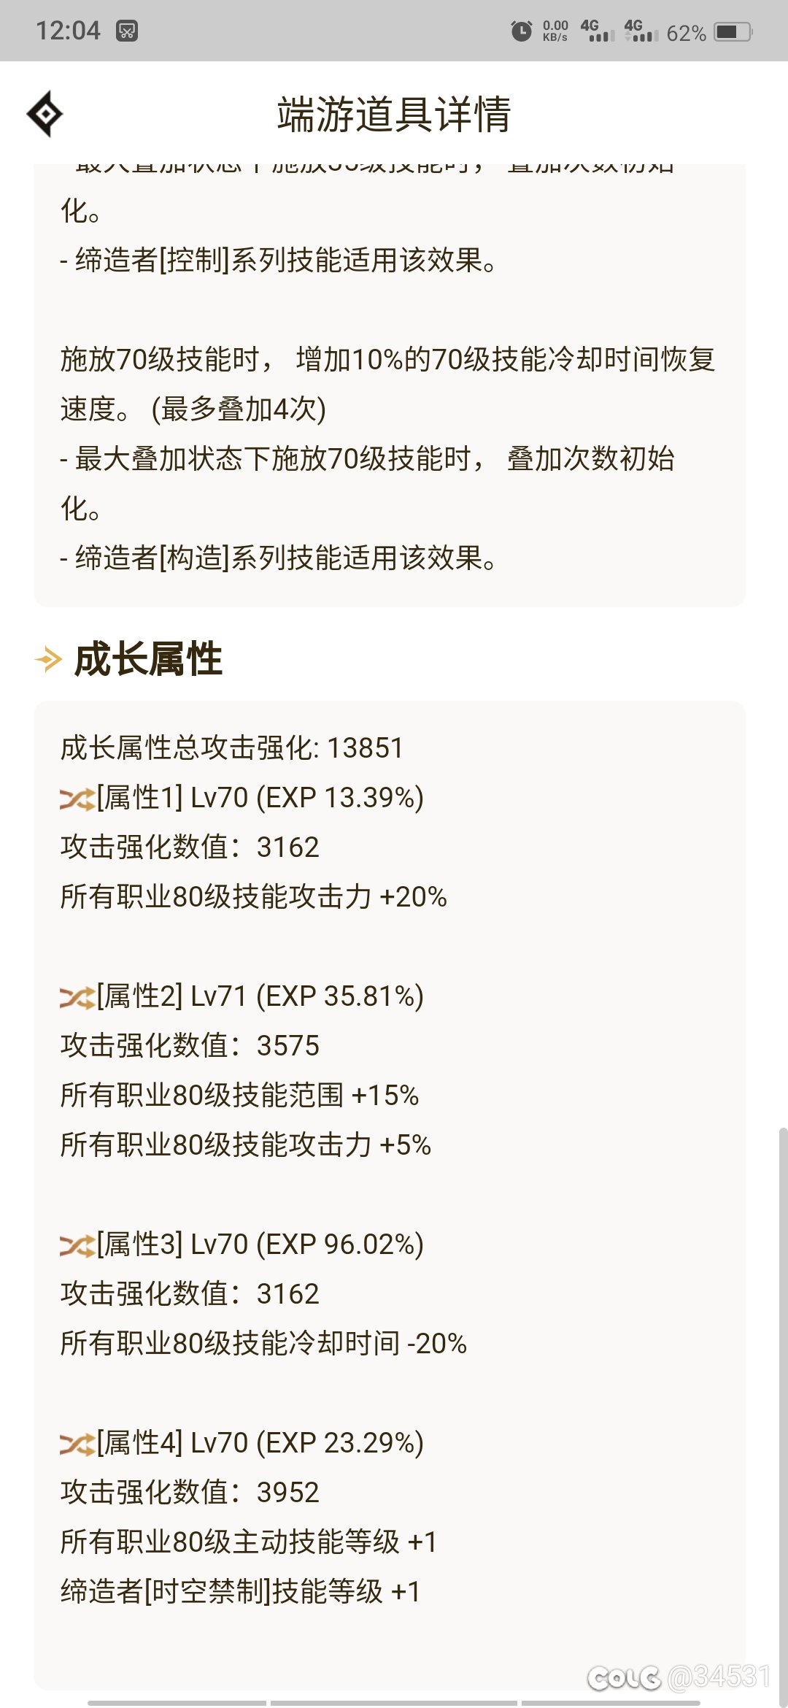The image size is (788, 1708).
Task: Tap the battery icon in status bar
Action: [x=733, y=31]
